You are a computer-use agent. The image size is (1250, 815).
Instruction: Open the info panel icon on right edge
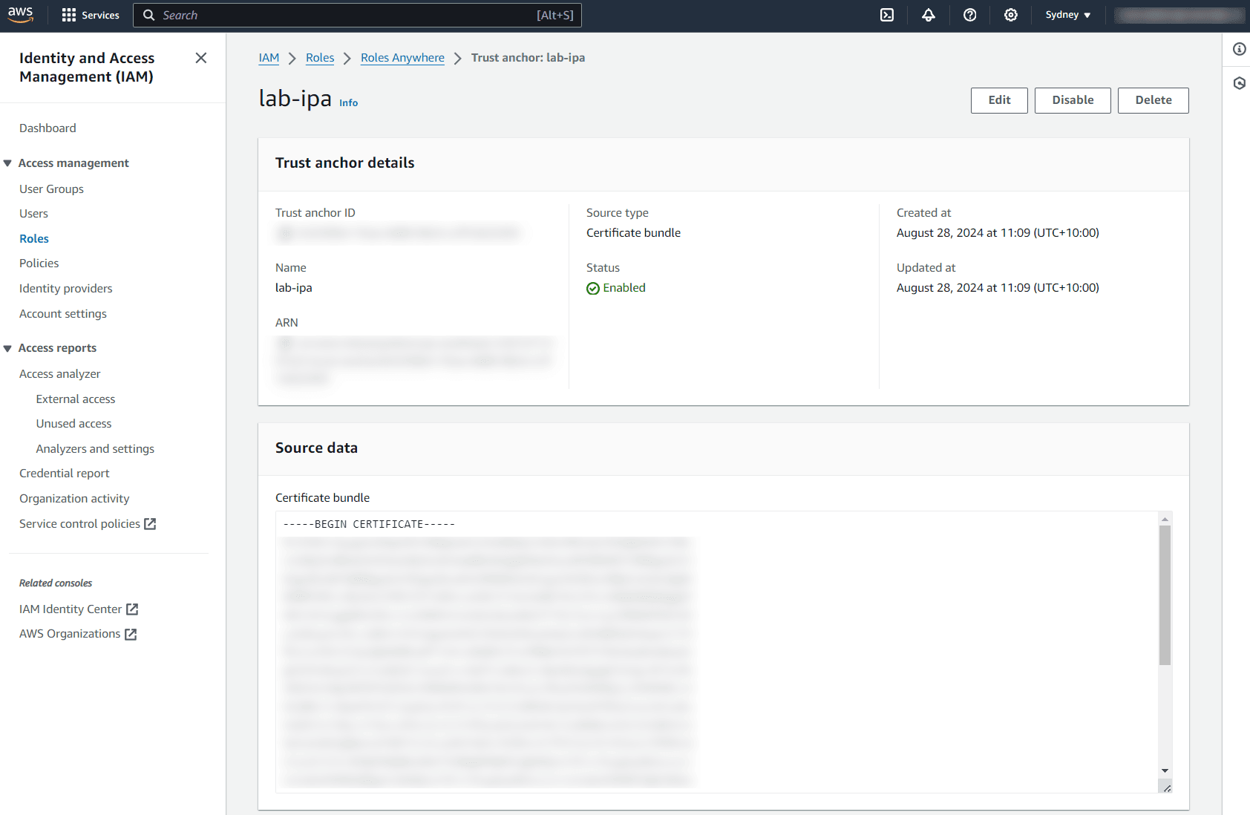[1240, 49]
